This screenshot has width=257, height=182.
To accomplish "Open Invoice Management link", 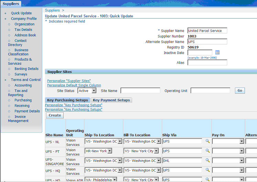I will pos(18,119).
